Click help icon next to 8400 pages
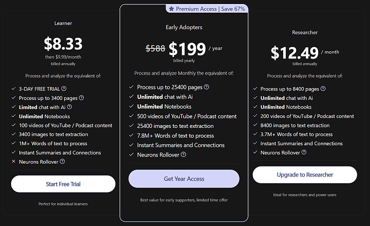This screenshot has height=226, width=370. (323, 89)
